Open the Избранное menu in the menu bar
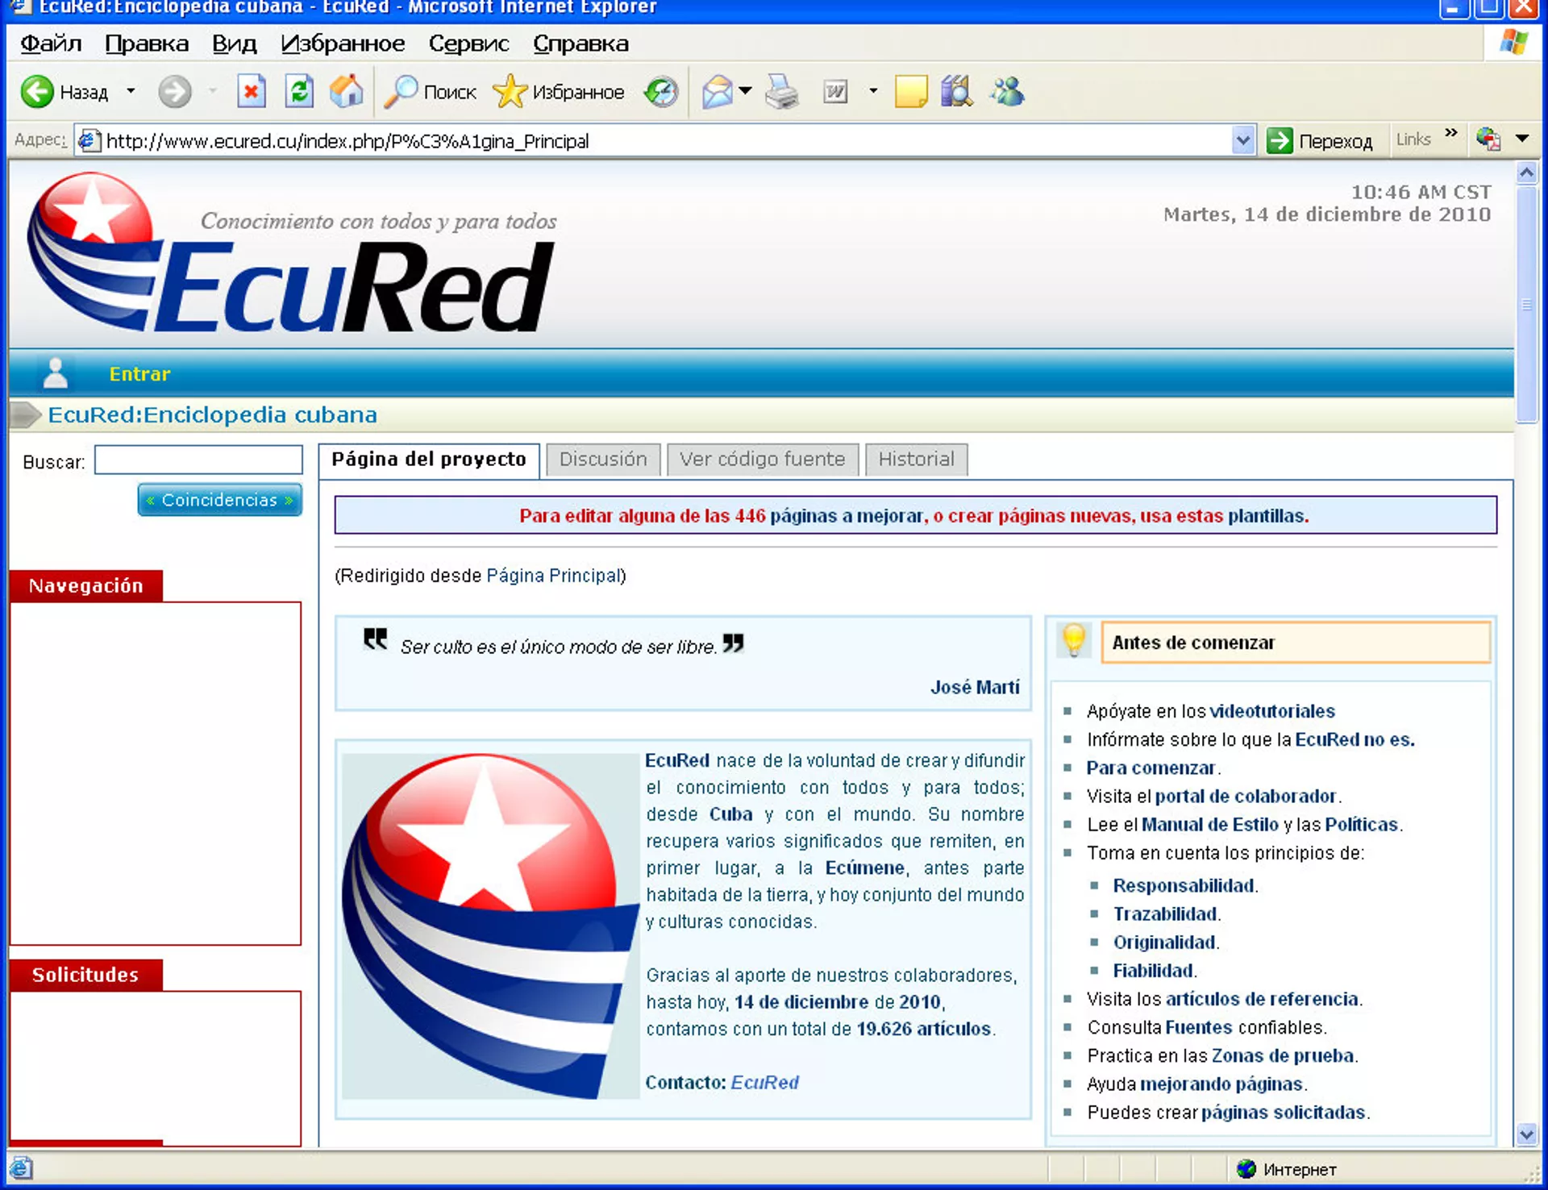Screen dimensions: 1548x1190 click(343, 44)
